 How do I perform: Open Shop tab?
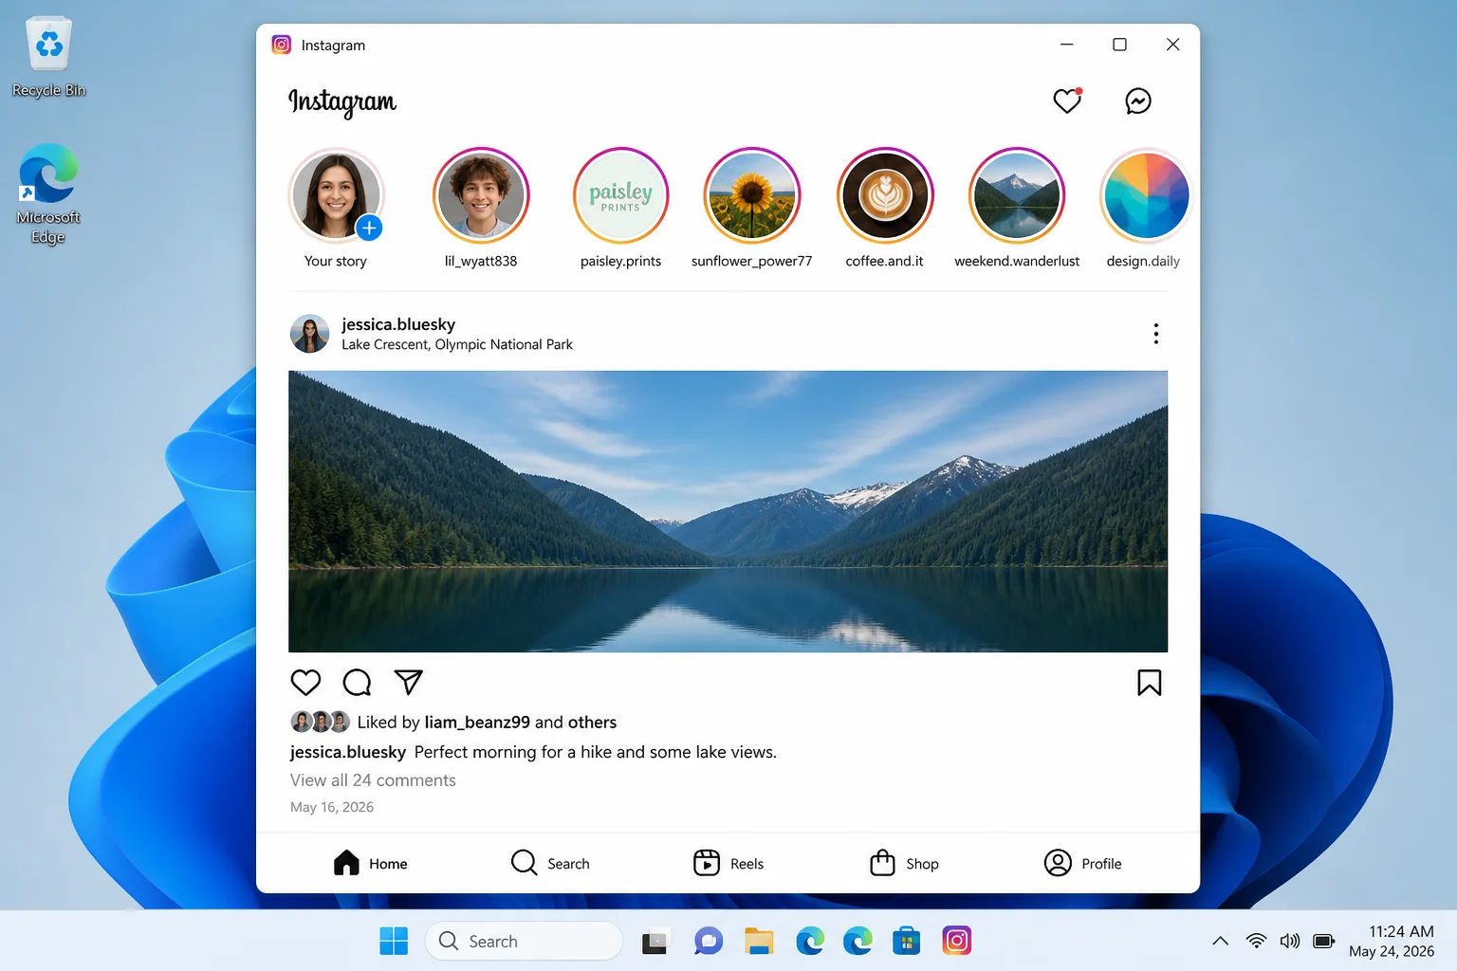905,863
